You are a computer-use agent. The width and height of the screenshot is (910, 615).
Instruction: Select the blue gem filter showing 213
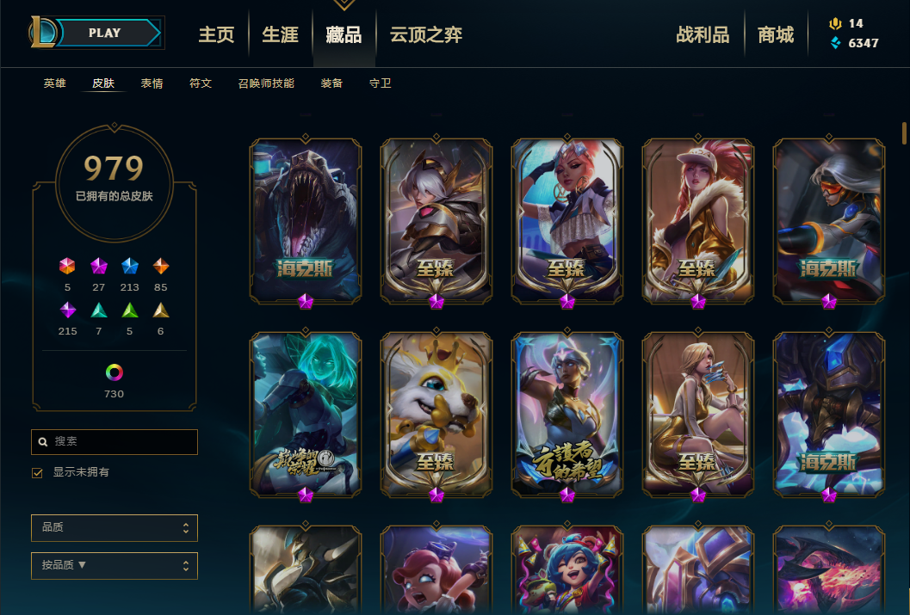pos(129,266)
